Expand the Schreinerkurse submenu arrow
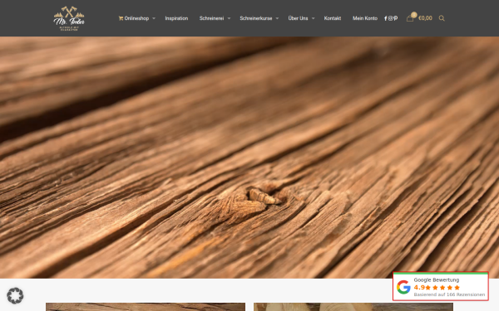The height and width of the screenshot is (311, 499). click(x=277, y=18)
